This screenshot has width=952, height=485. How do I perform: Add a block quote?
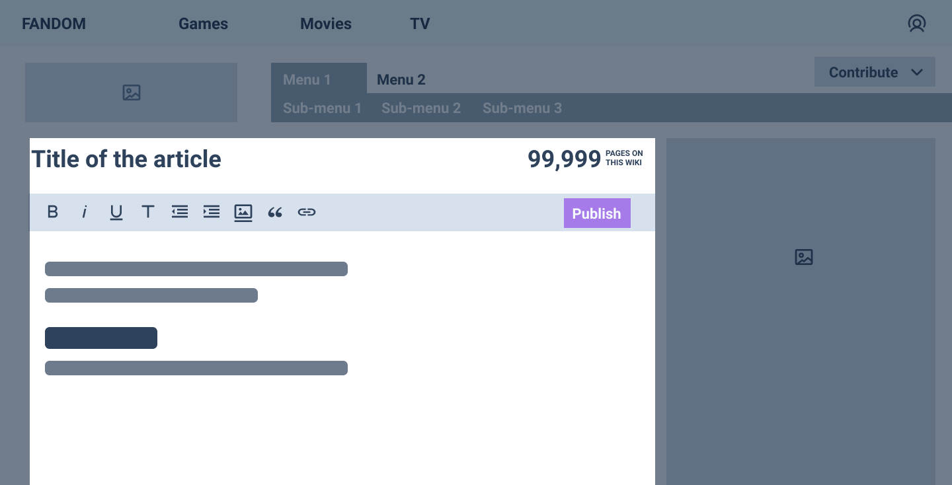(x=275, y=212)
